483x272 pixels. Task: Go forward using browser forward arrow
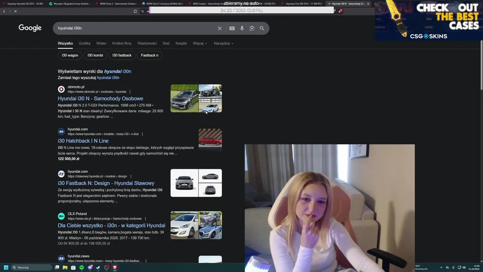pos(10,11)
